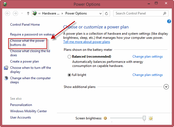This screenshot has height=127, width=174.
Task: Click the sleep moon icon
Action: coord(6,78)
